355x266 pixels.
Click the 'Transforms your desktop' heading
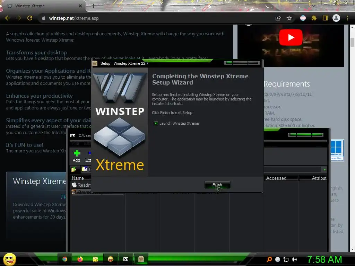tap(36, 53)
